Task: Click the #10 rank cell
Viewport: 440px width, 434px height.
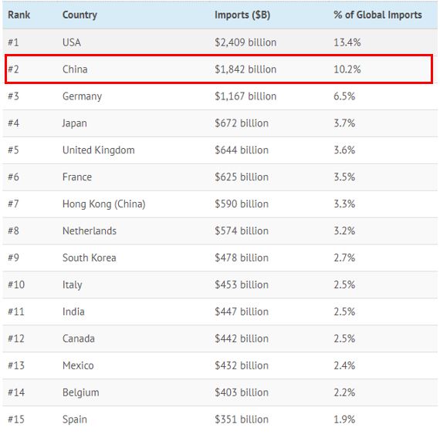Action: [16, 284]
